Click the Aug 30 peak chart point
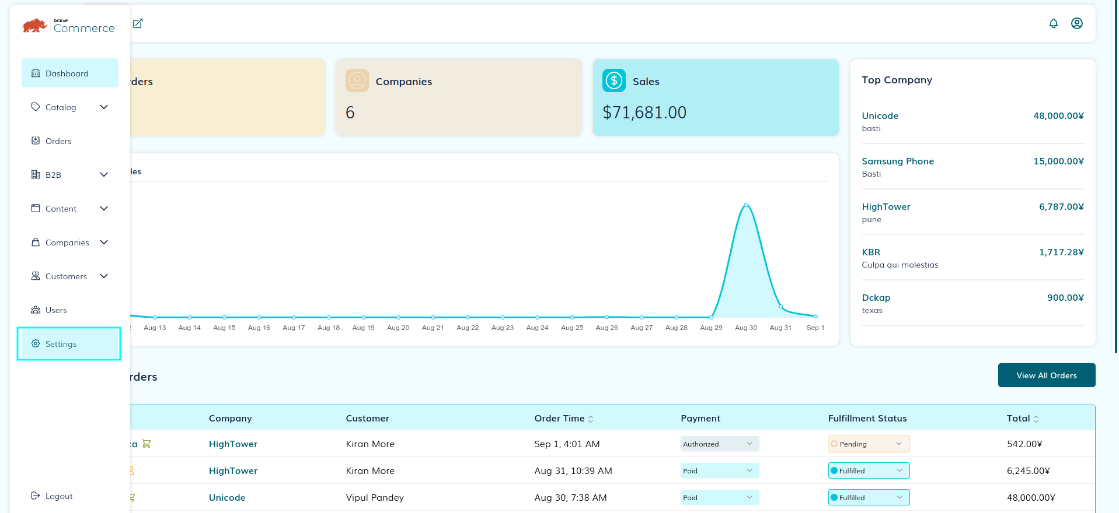Viewport: 1119px width, 513px height. [x=746, y=205]
